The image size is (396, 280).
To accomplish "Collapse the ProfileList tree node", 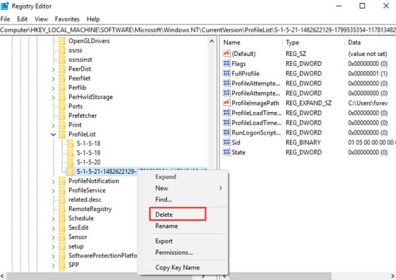I will point(53,134).
